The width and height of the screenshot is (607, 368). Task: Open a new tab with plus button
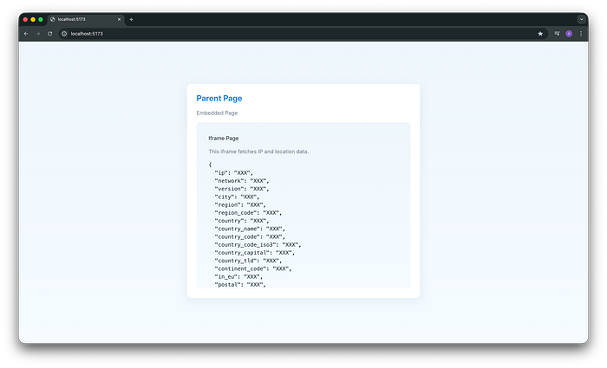coord(131,19)
